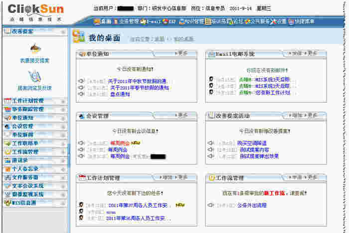
Task: Open 论坛 in the top navigation bar
Action: coord(235,21)
